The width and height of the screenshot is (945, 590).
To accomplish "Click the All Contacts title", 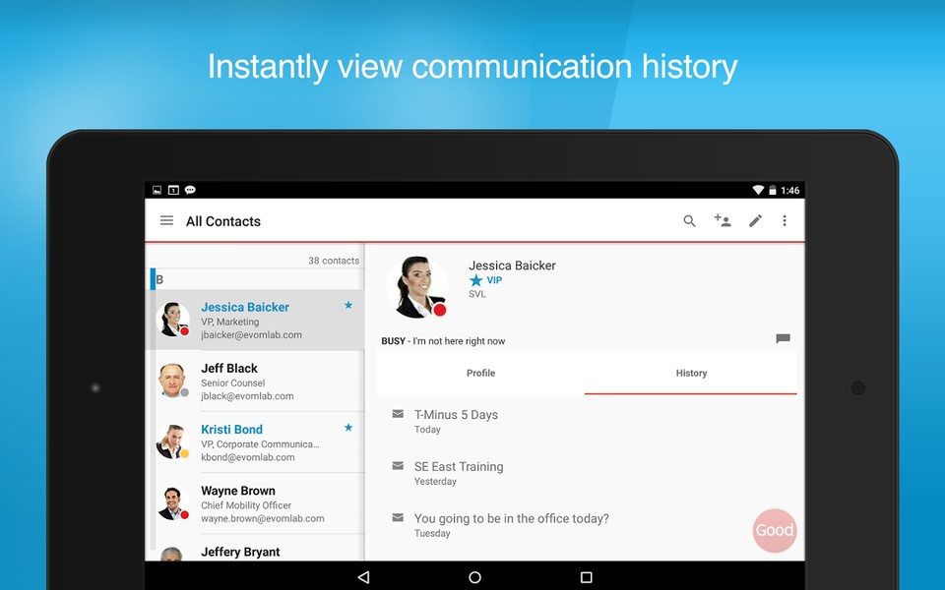I will pos(223,221).
